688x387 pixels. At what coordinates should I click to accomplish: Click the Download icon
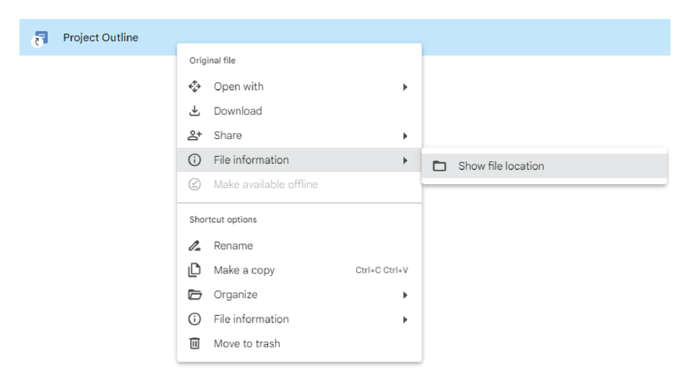[x=194, y=111]
